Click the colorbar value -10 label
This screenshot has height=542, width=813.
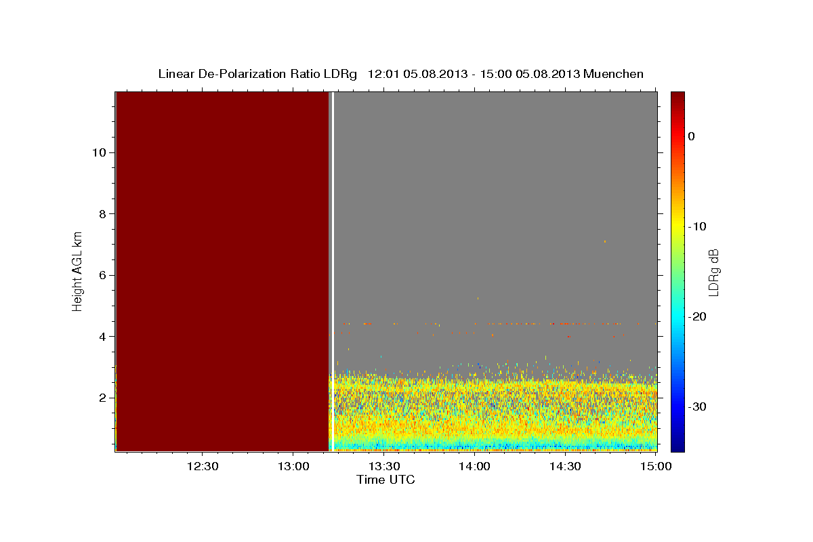(697, 226)
